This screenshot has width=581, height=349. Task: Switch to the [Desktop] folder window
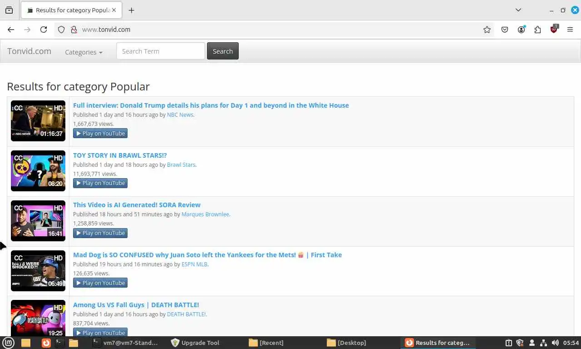click(347, 343)
